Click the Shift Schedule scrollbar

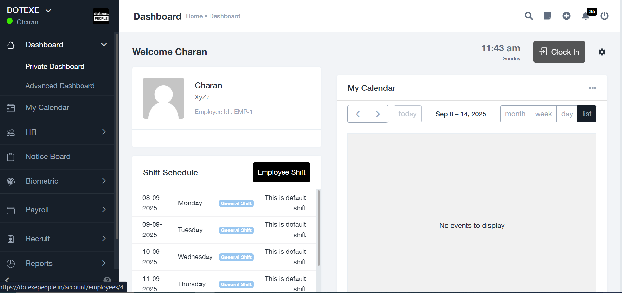(x=319, y=228)
